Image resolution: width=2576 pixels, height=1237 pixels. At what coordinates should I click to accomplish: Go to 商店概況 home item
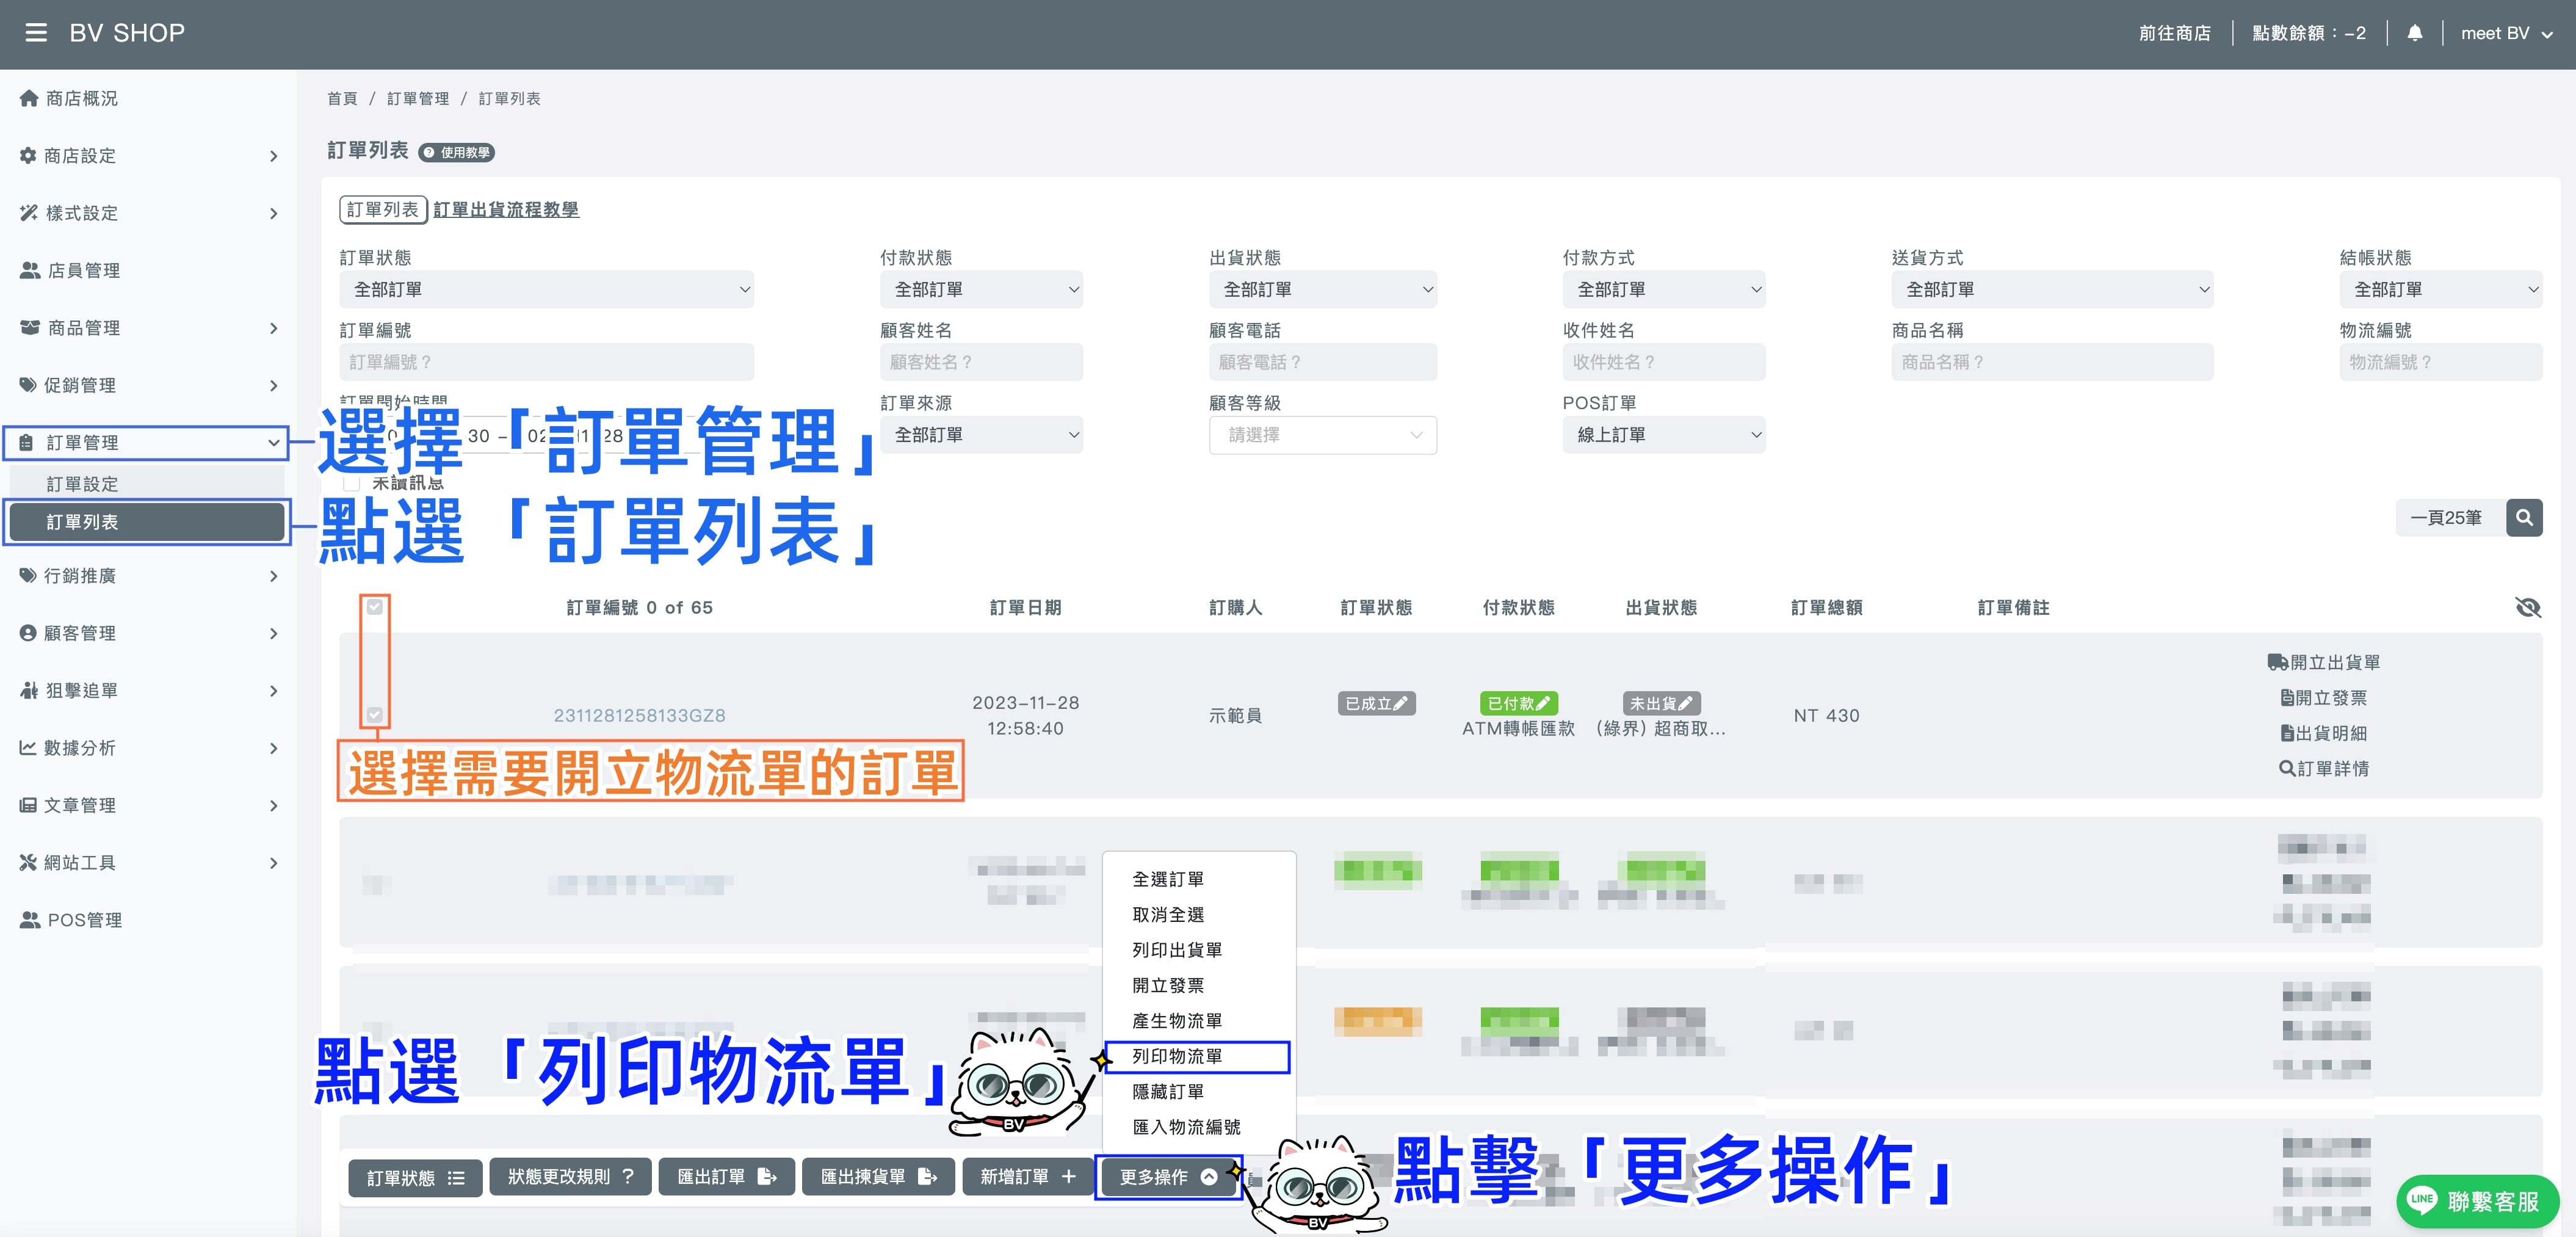pos(68,98)
